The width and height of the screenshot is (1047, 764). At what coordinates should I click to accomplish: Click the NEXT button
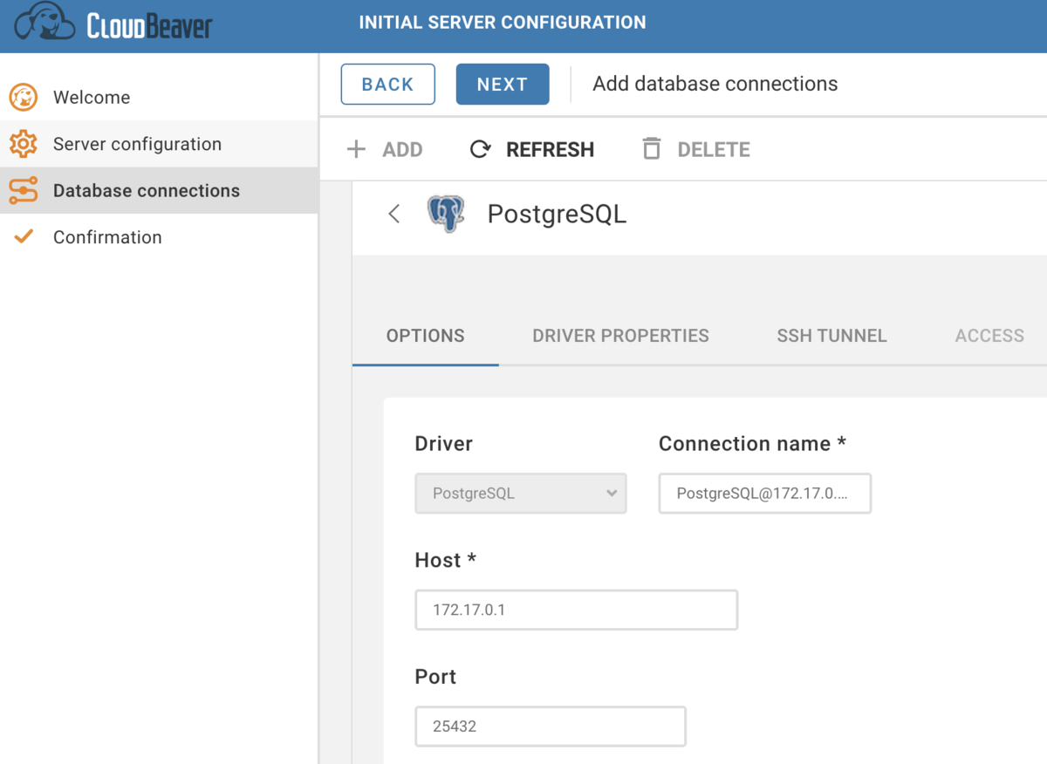(x=503, y=84)
